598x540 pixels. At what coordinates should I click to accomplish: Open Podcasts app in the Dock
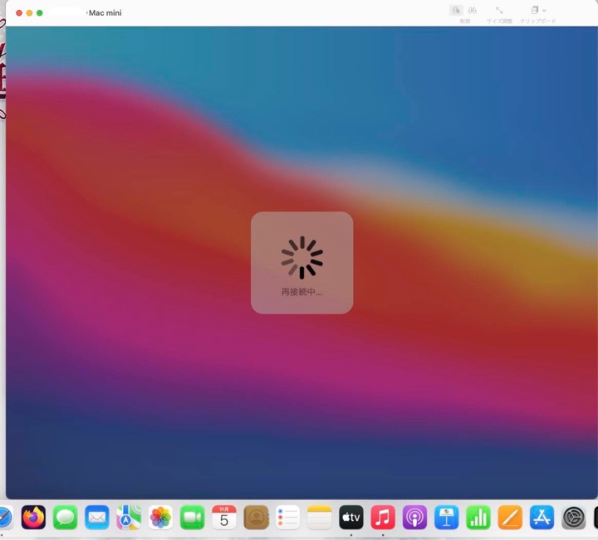coord(414,518)
